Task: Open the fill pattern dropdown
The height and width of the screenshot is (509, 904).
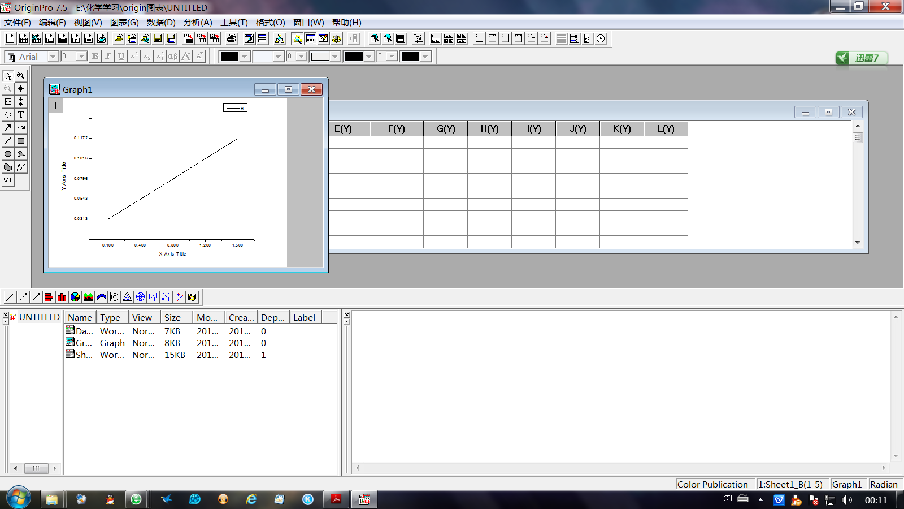Action: (334, 57)
